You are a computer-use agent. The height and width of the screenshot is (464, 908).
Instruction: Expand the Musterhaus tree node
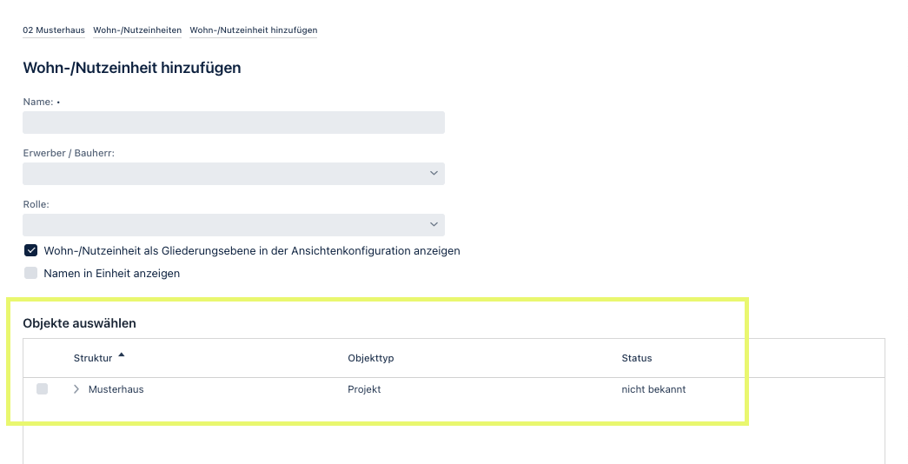pyautogui.click(x=76, y=389)
